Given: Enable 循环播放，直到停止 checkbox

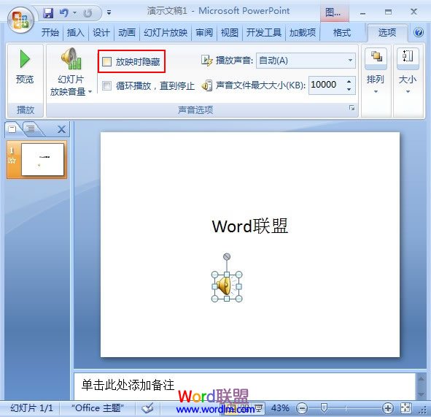Looking at the screenshot, I should point(106,86).
